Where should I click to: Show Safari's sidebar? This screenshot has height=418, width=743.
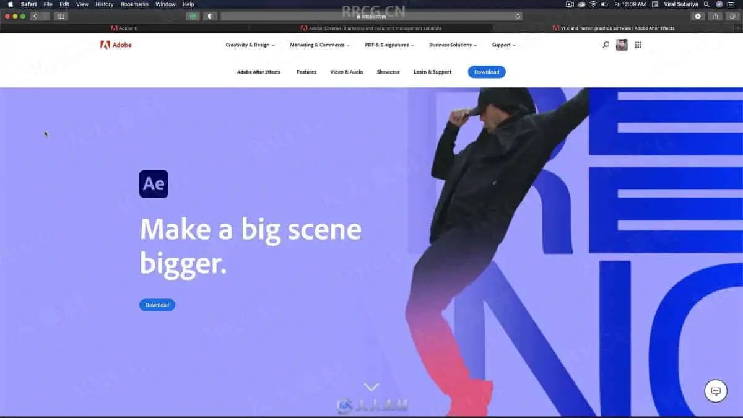pyautogui.click(x=61, y=16)
